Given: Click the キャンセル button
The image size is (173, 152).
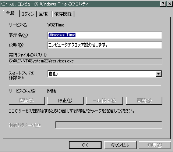Looking at the screenshot, I should (120, 145).
